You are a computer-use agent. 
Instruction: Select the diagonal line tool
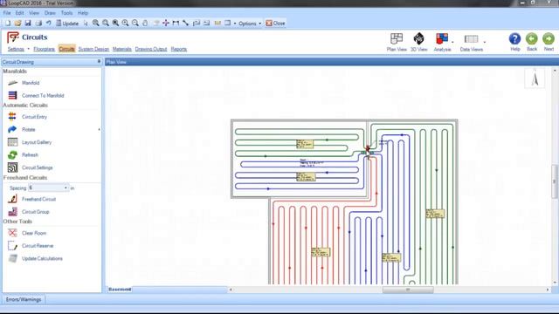coord(186,24)
